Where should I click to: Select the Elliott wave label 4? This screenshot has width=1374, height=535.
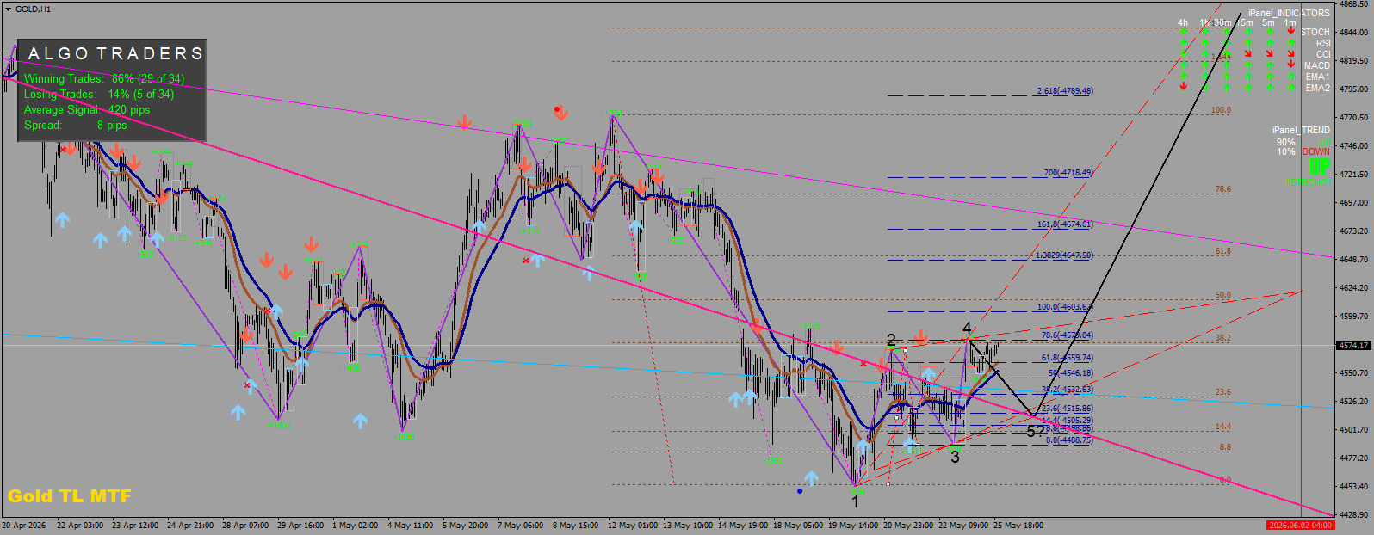(967, 328)
